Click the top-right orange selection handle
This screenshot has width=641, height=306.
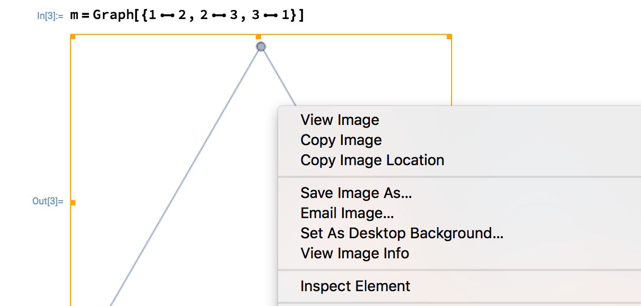[x=449, y=37]
